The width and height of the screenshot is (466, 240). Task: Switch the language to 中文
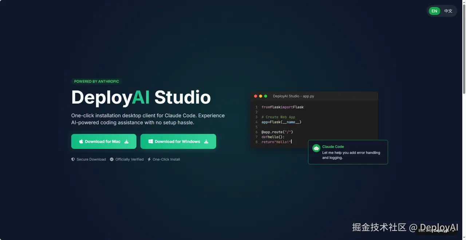(x=448, y=11)
